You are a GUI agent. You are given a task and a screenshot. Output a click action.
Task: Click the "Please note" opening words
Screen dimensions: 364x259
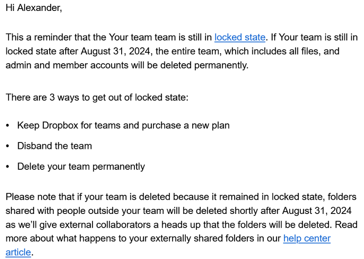[29, 197]
